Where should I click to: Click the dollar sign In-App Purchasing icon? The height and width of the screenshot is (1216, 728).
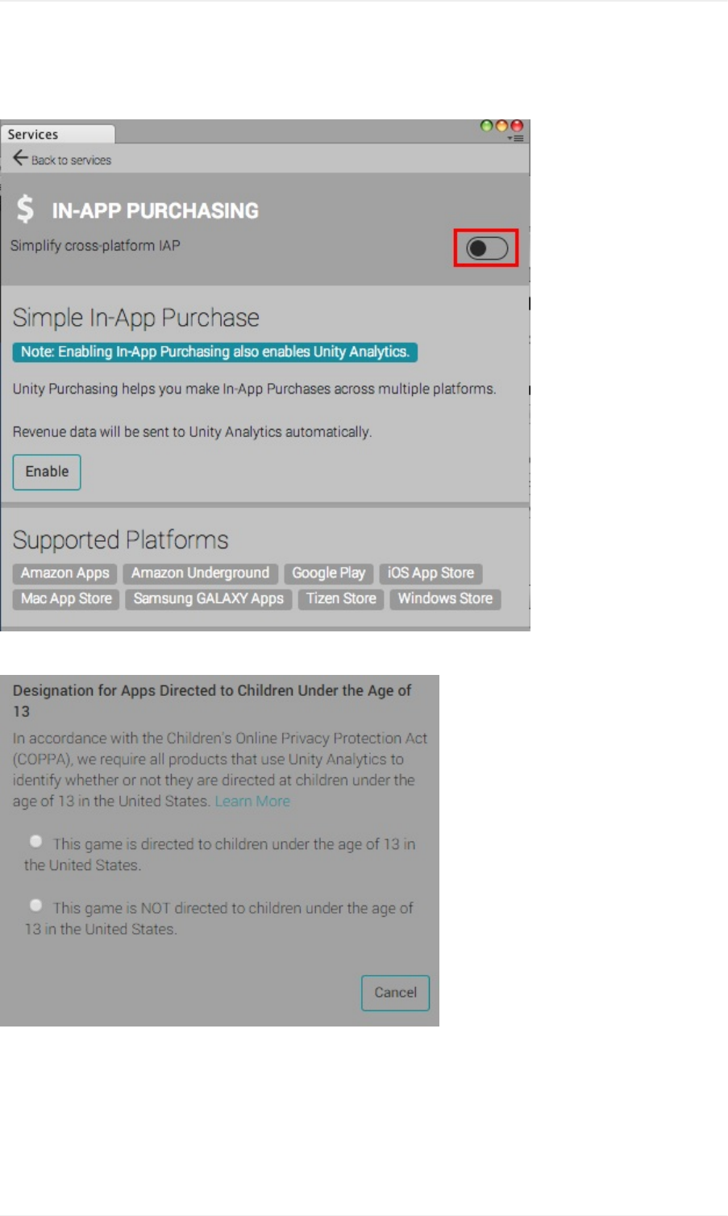pos(25,209)
